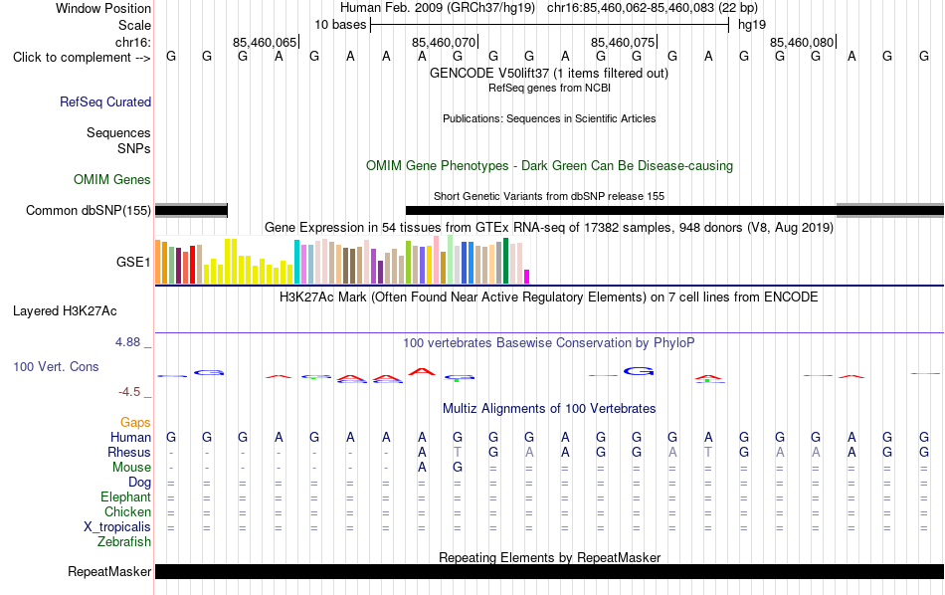
Task: Select the Window Position label
Action: 103,8
